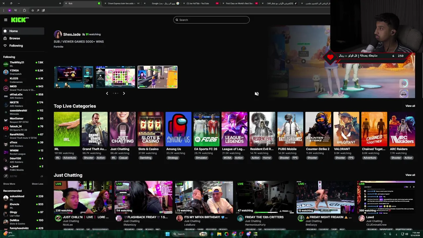Select the Fortnite featured stream thumbnail

pos(157,77)
